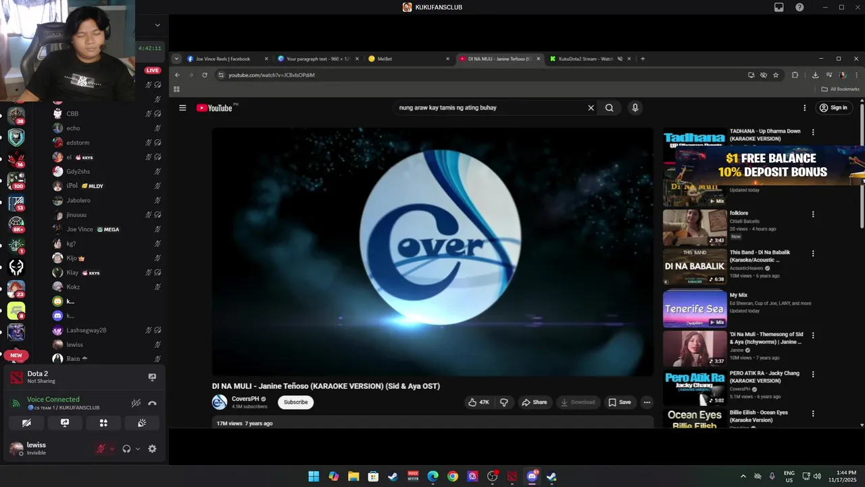Open the Discord soundboard

point(142,423)
